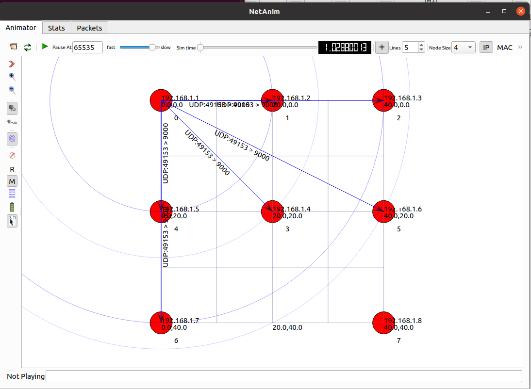531x389 pixels.
Task: Click the zoom in magnifier icon
Action: [x=12, y=77]
